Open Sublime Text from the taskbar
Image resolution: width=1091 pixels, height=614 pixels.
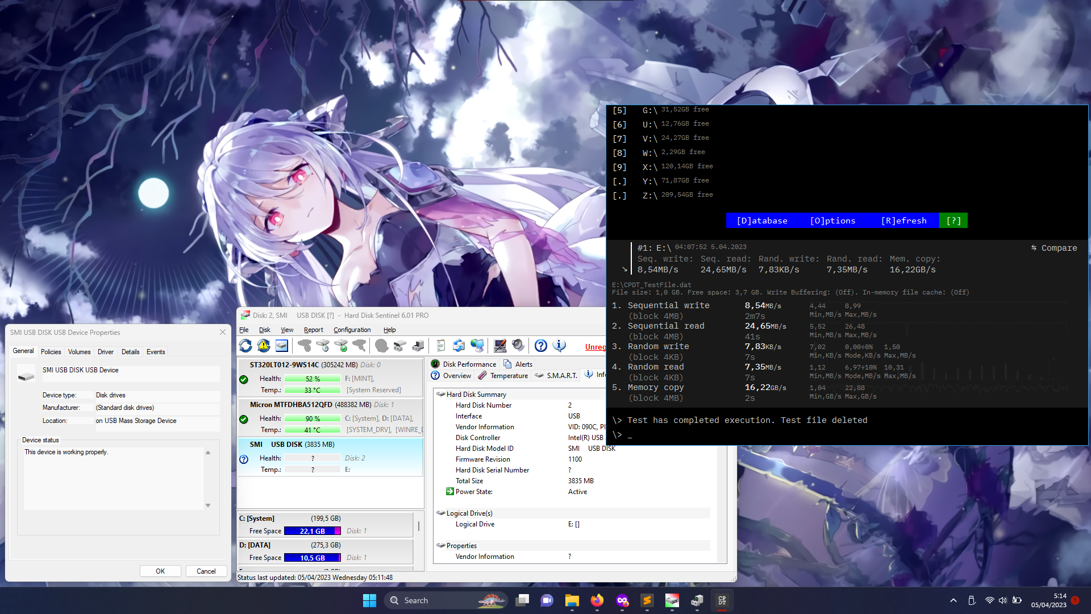click(x=647, y=600)
